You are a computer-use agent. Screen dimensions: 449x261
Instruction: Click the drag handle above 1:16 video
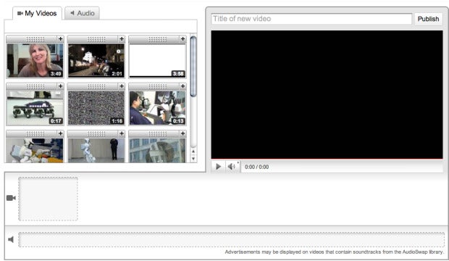click(x=96, y=86)
